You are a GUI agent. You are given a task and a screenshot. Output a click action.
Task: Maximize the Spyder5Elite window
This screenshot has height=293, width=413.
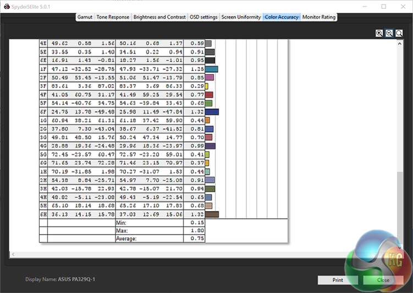[384, 7]
